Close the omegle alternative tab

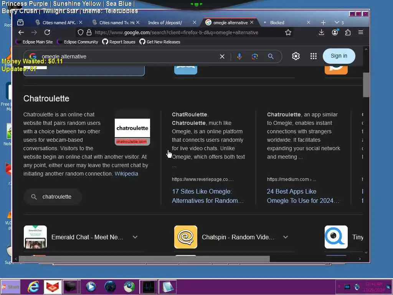pyautogui.click(x=252, y=23)
